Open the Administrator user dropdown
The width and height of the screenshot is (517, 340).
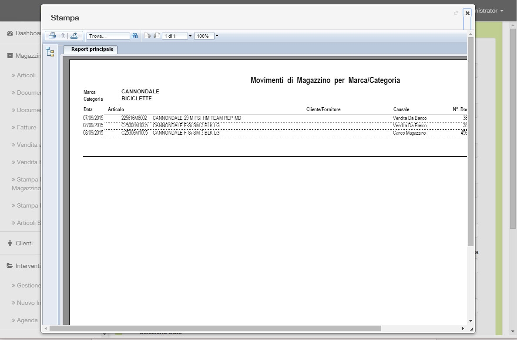click(x=490, y=10)
